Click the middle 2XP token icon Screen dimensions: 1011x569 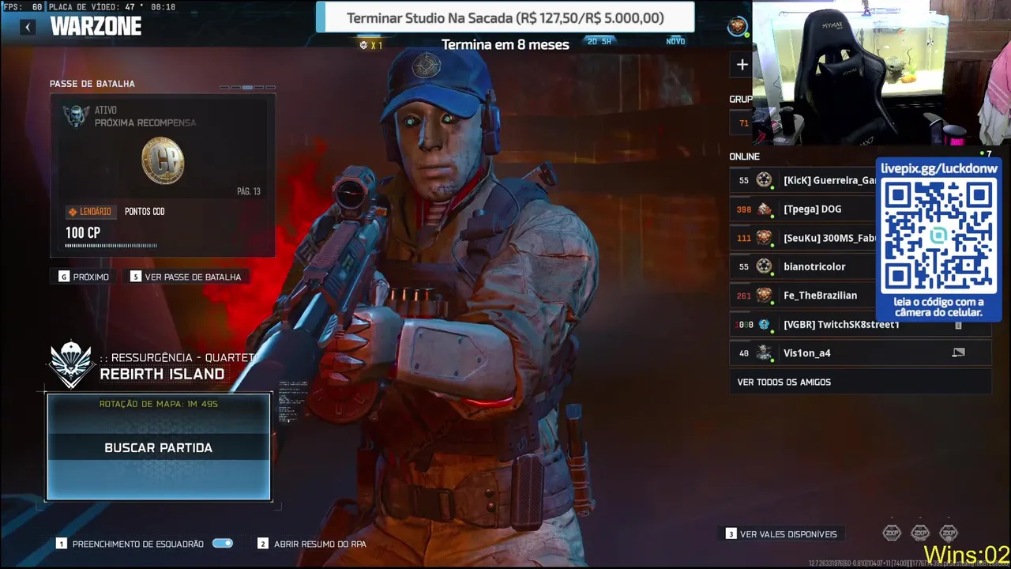[x=920, y=533]
